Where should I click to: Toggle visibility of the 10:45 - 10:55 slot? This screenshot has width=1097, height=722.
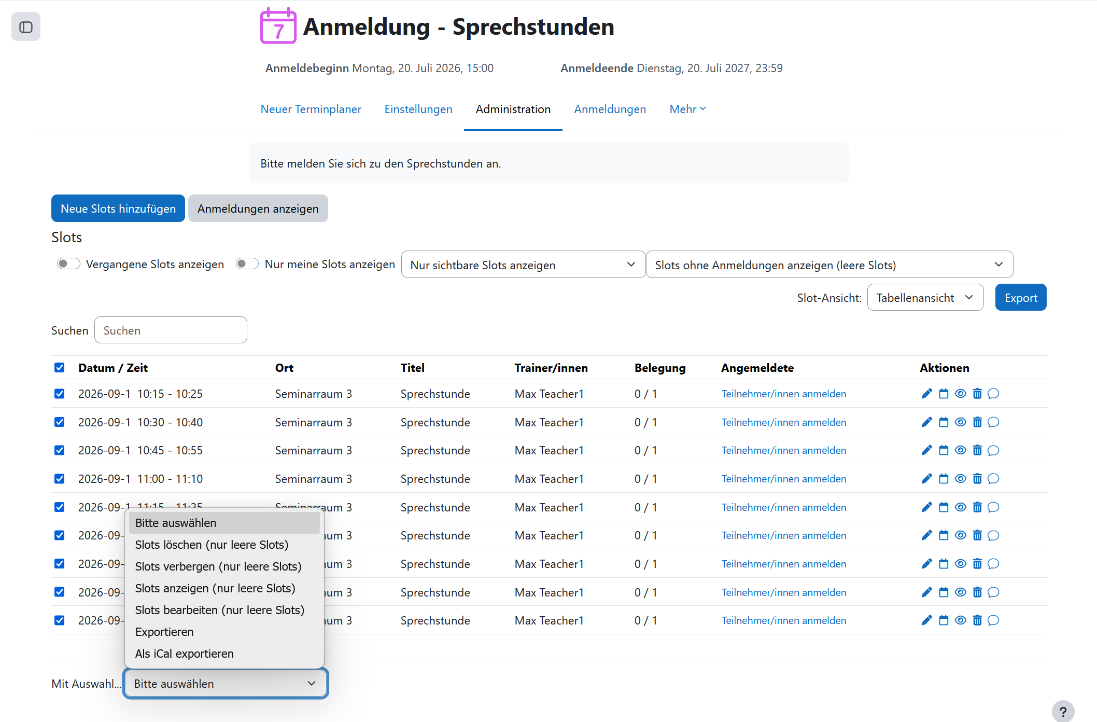(961, 450)
